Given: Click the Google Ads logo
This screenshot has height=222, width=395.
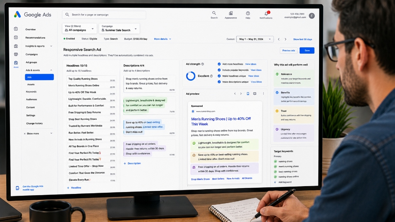Looking at the screenshot, I should click(17, 15).
